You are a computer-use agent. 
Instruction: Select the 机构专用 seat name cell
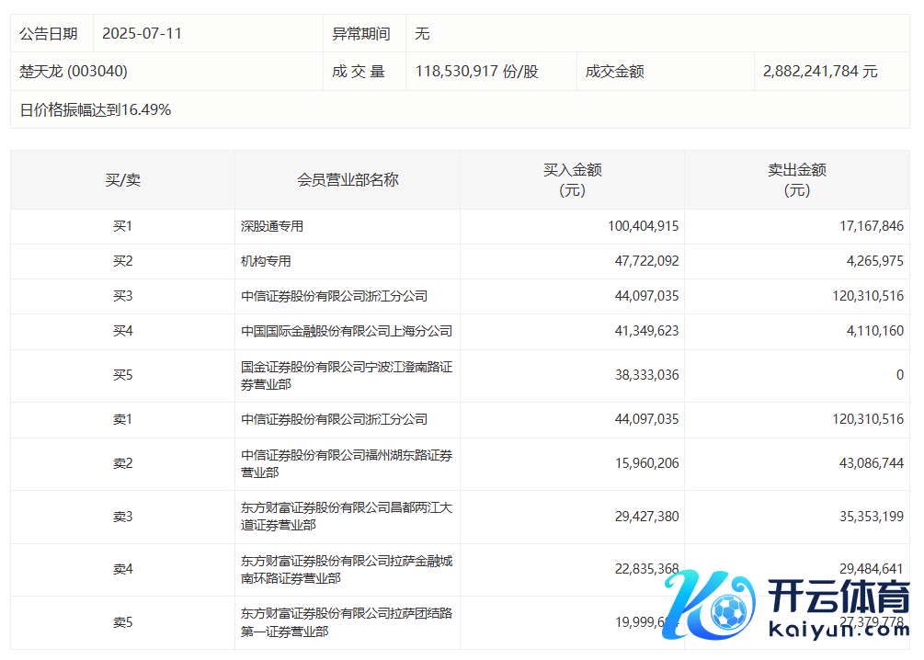pyautogui.click(x=266, y=261)
